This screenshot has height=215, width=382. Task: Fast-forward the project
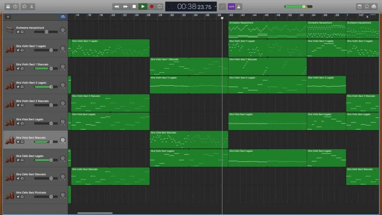click(125, 6)
